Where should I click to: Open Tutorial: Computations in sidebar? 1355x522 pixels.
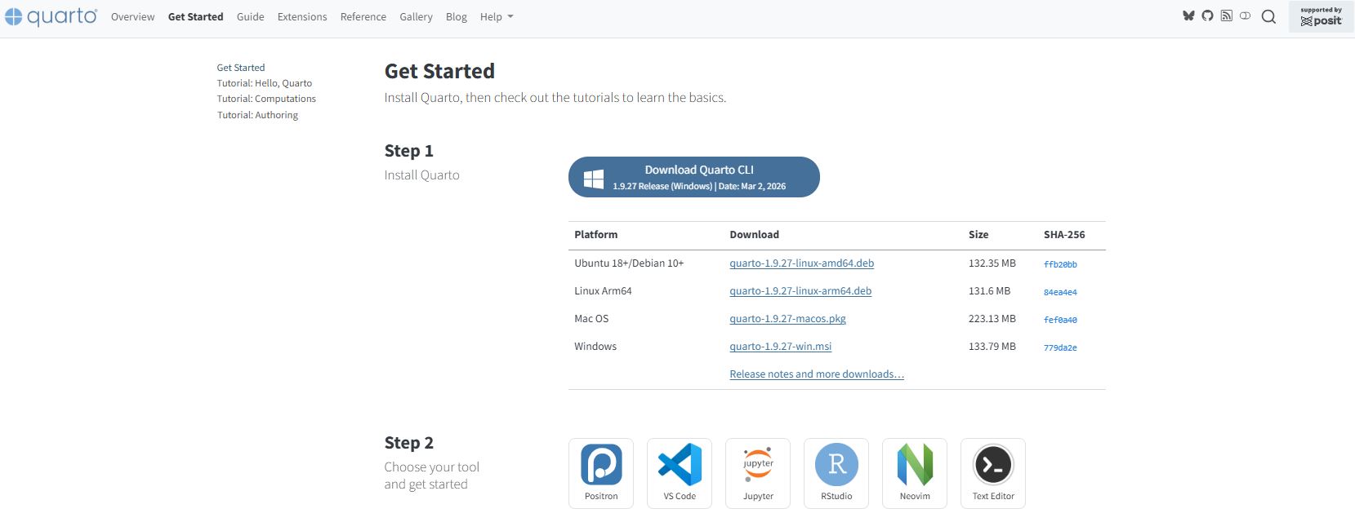266,99
